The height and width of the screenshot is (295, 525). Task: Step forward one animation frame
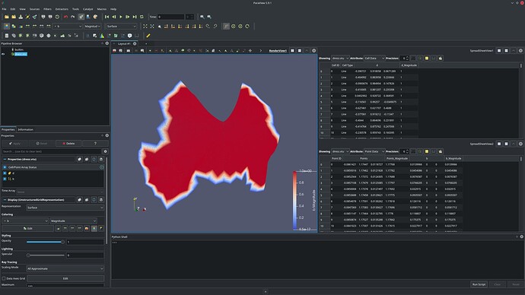click(x=128, y=17)
